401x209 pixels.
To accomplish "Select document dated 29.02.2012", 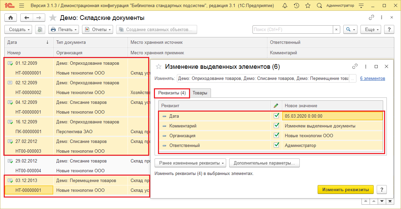I will 26,161.
